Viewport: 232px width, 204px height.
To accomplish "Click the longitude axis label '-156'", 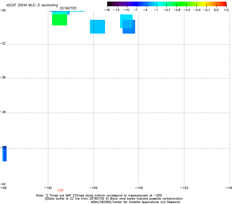I will 139,188.
